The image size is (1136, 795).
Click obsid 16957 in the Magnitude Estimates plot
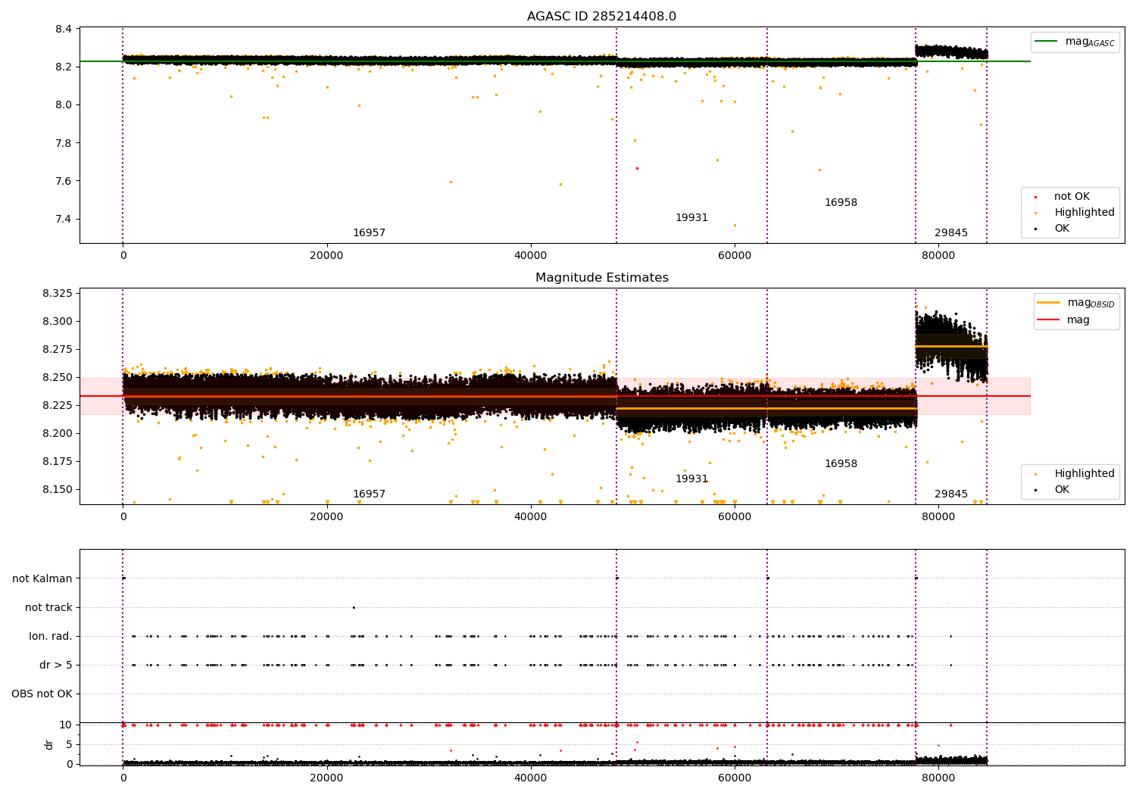(x=369, y=494)
